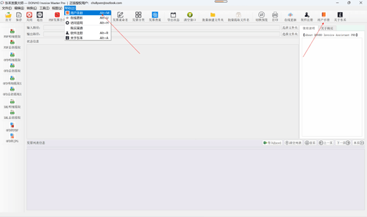Switch to the 使用说明 tab
367x217 pixels.
309,28
